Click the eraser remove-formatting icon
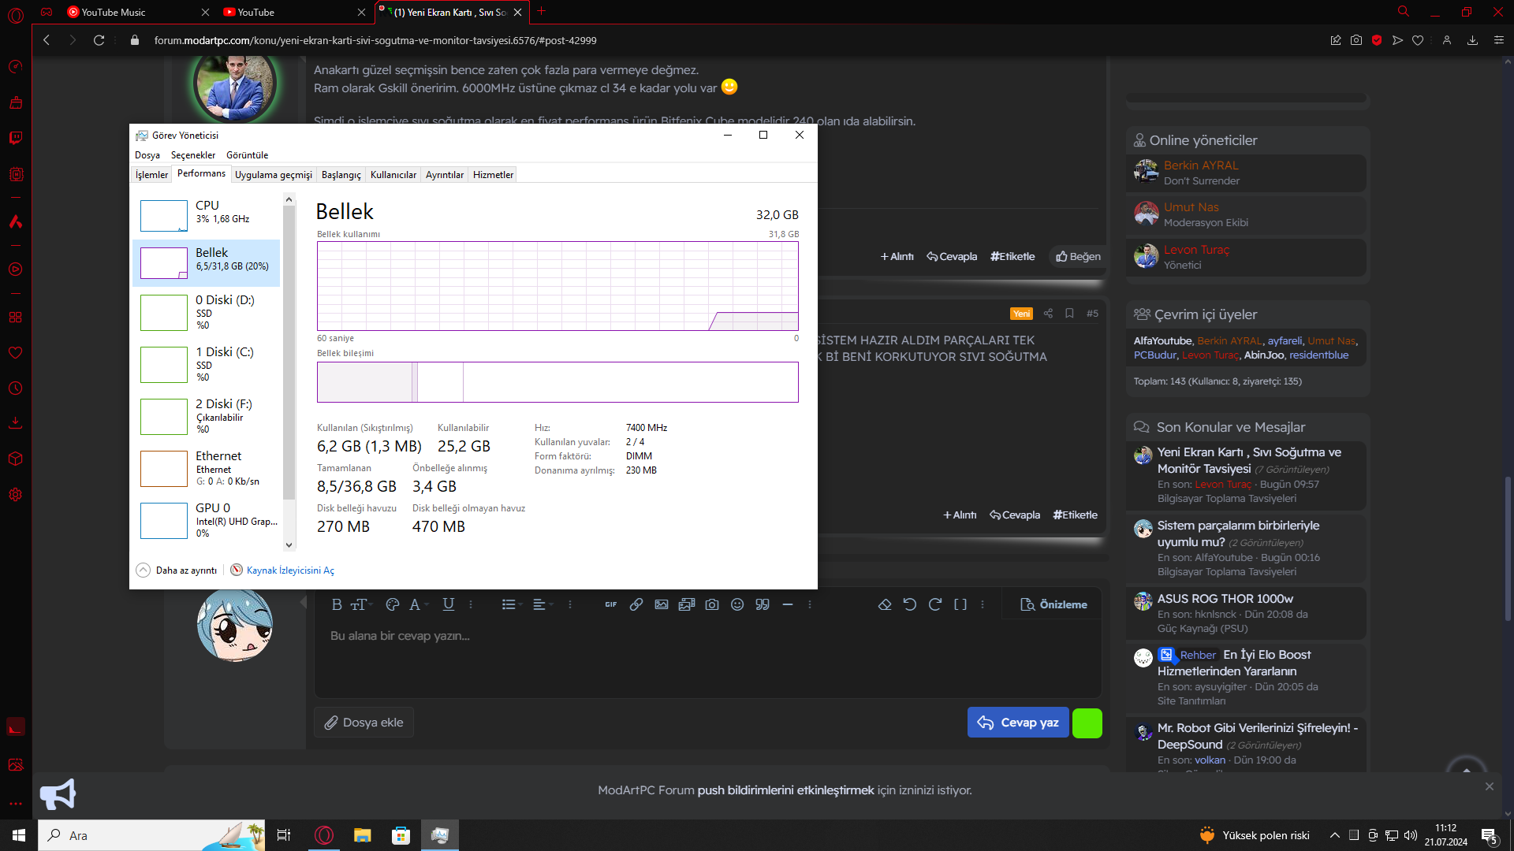 (x=885, y=604)
